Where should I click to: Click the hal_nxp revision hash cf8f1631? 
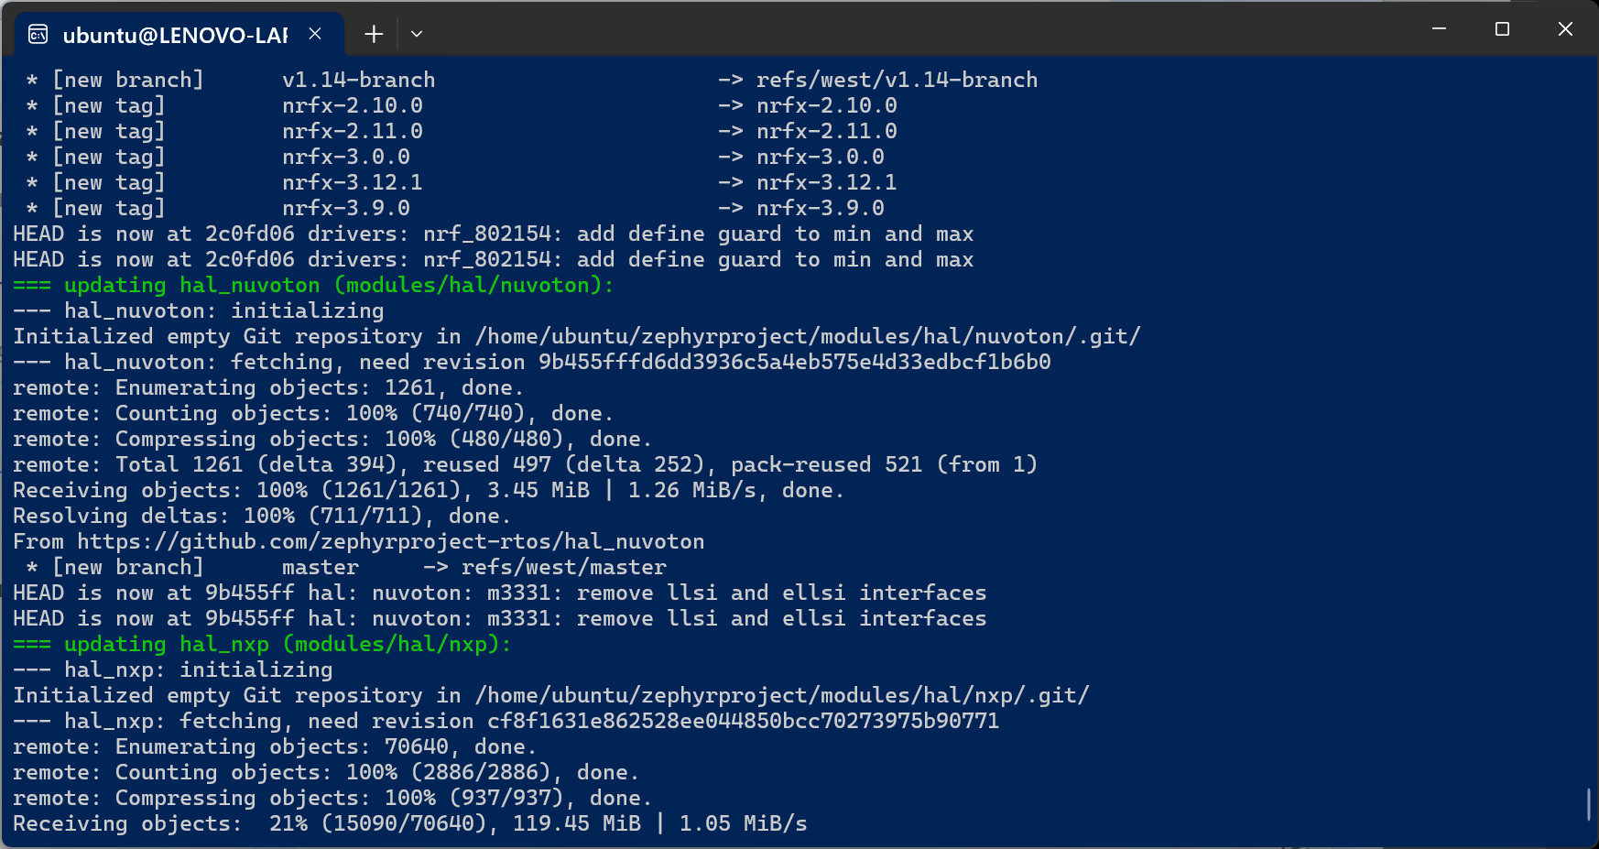tap(743, 721)
